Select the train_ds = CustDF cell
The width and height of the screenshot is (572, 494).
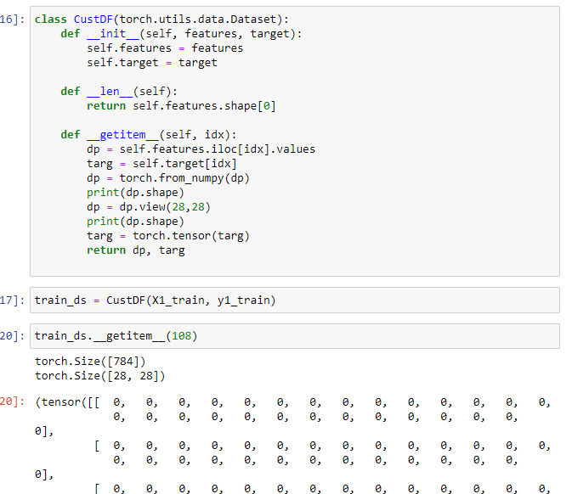[x=155, y=300]
